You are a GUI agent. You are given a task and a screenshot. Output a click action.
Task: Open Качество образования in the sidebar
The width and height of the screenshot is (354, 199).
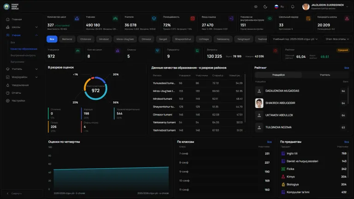[x=24, y=49]
